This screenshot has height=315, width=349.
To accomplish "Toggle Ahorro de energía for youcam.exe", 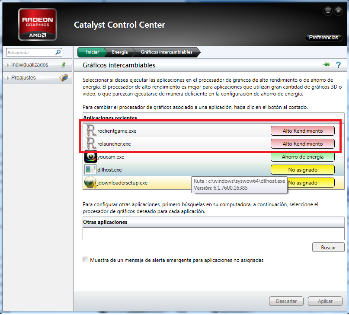I will (x=302, y=157).
